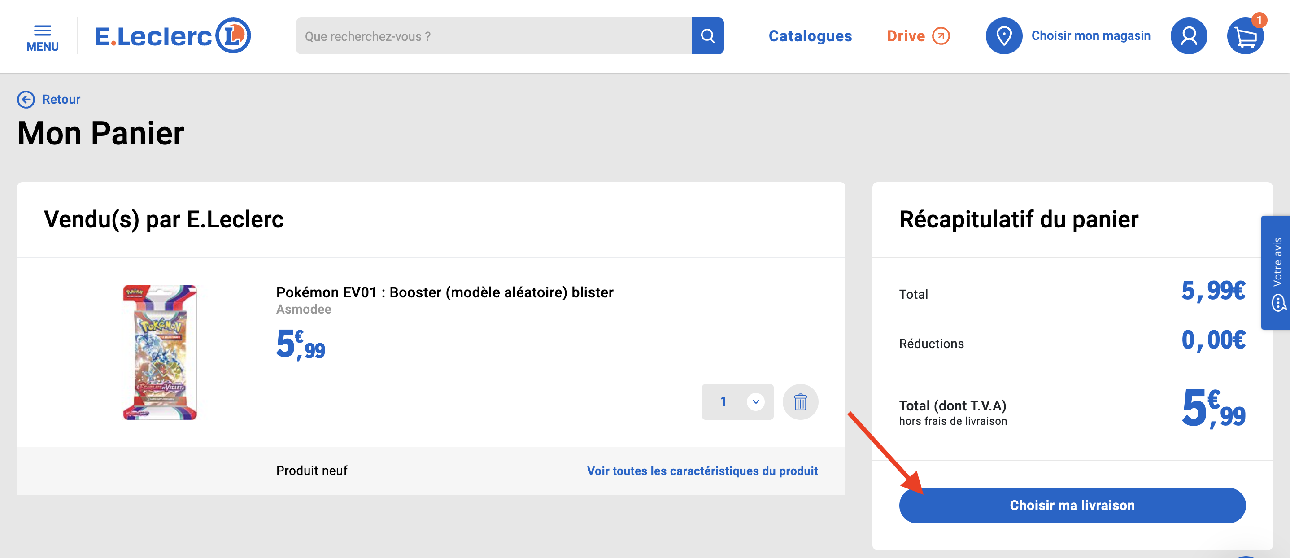Open the Catalogues menu item
Viewport: 1290px width, 558px height.
810,36
